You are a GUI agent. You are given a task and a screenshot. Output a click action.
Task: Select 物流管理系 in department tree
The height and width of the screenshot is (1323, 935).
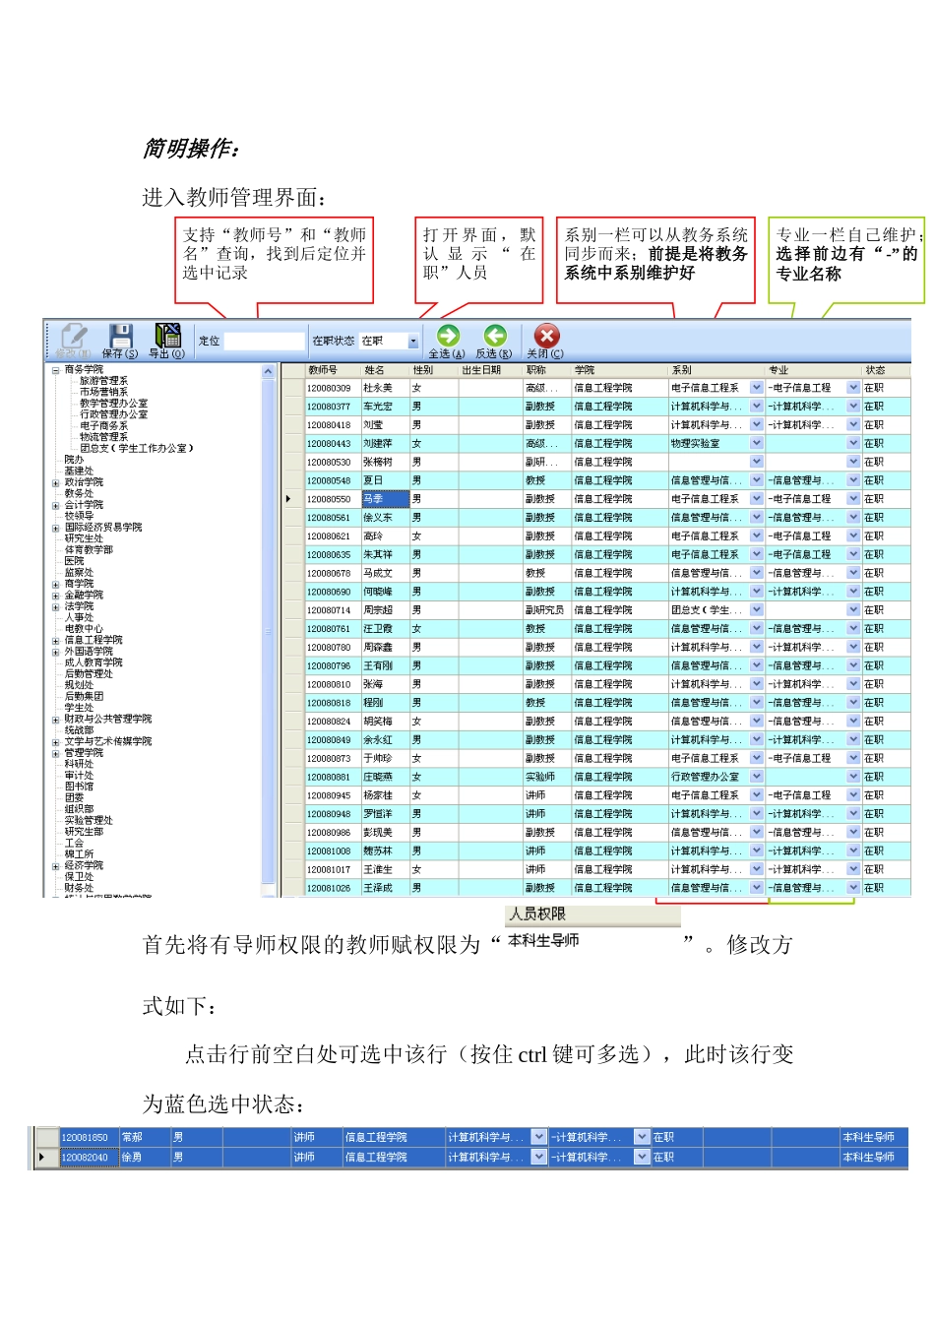(x=103, y=437)
